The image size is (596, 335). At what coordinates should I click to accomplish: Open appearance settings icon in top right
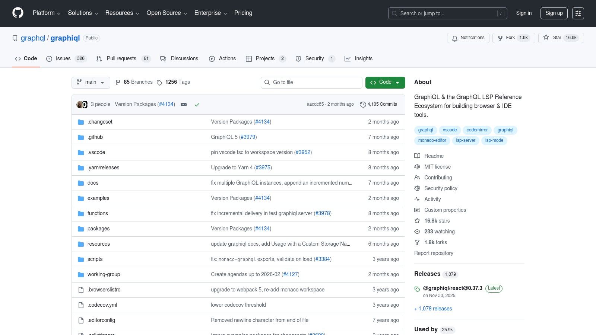click(578, 13)
